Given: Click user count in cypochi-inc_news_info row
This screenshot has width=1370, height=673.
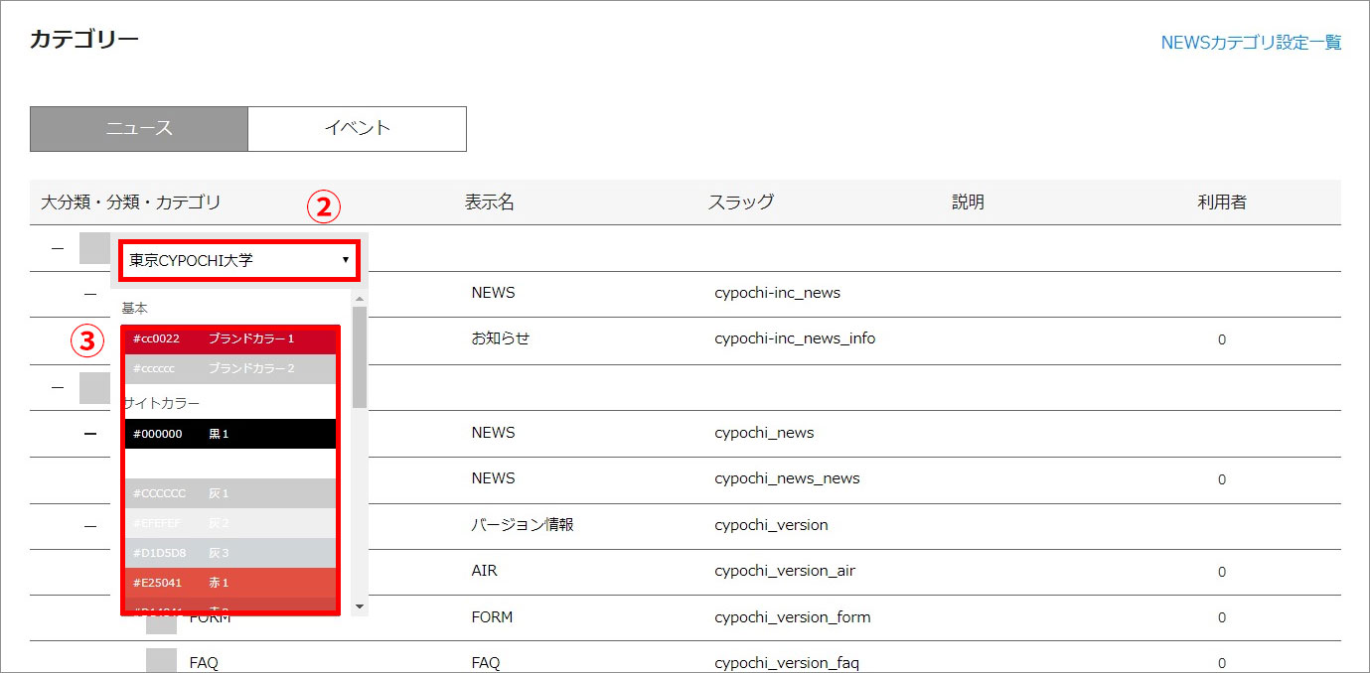Looking at the screenshot, I should (x=1222, y=339).
